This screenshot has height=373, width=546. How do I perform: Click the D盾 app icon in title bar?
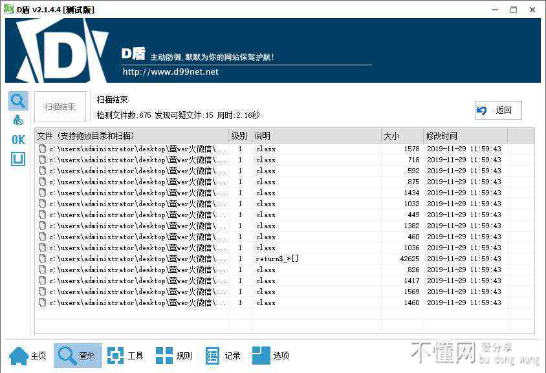pos(9,9)
